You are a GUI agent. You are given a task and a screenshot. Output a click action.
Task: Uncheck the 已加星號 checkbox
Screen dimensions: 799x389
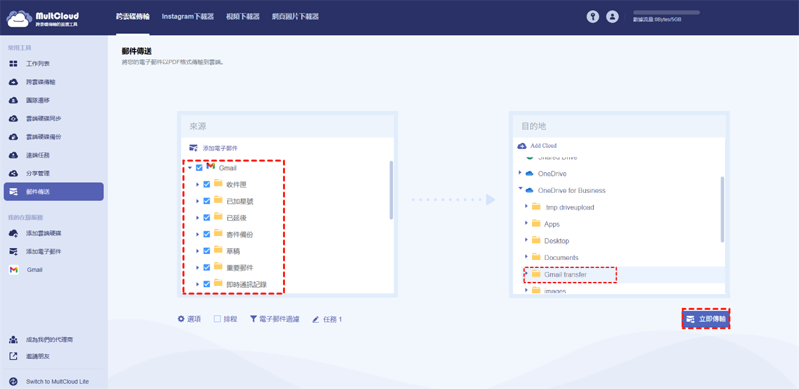click(207, 201)
